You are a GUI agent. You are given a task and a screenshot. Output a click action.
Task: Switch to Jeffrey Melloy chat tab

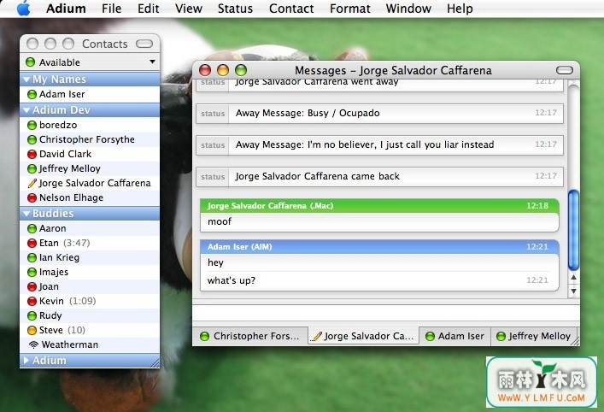[x=534, y=336]
